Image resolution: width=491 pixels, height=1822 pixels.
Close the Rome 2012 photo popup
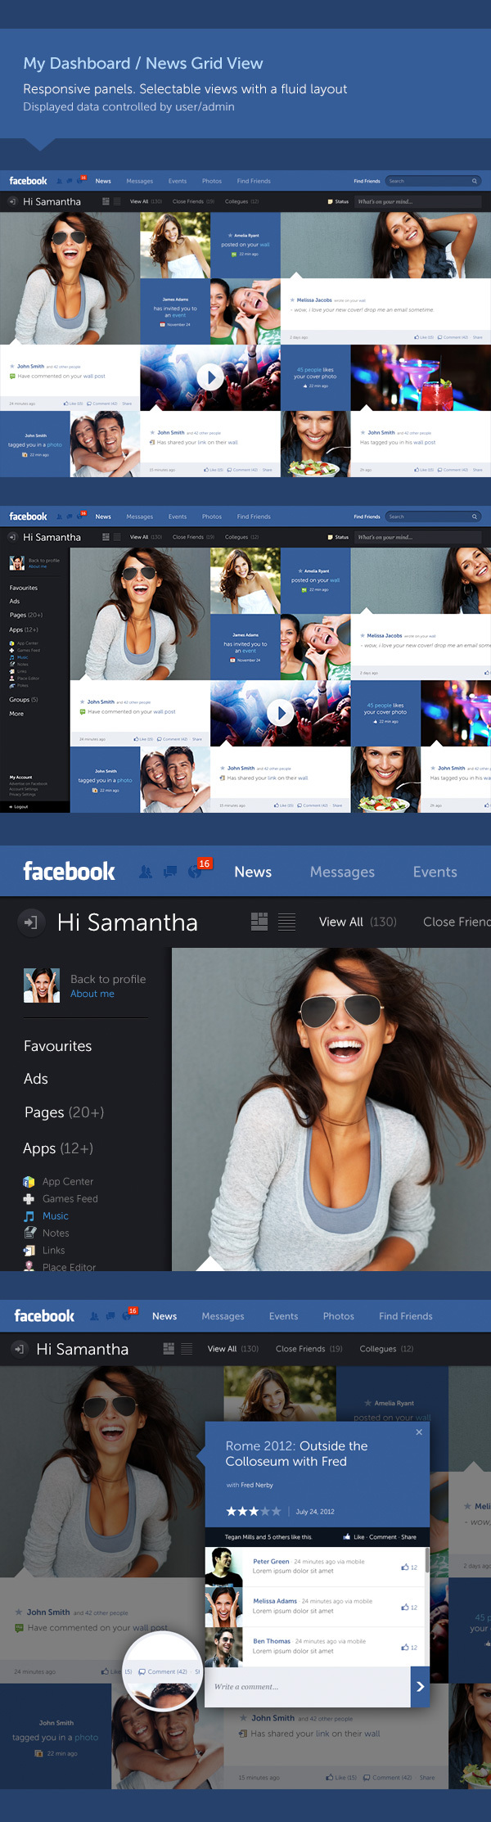click(x=419, y=1432)
